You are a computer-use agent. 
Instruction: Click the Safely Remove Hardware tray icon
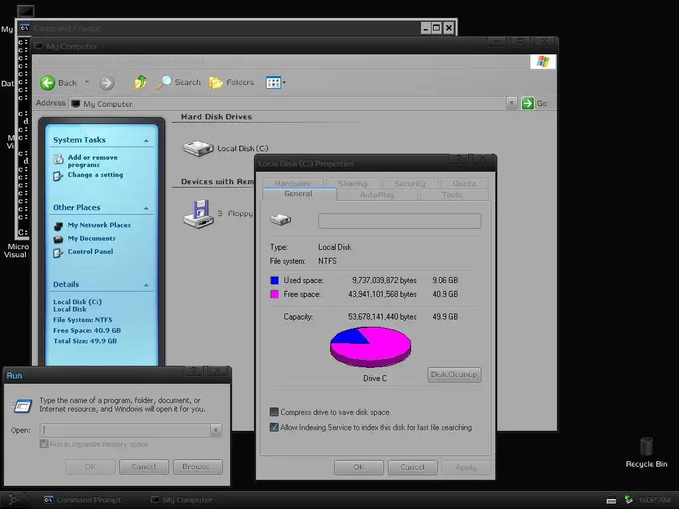tap(629, 500)
